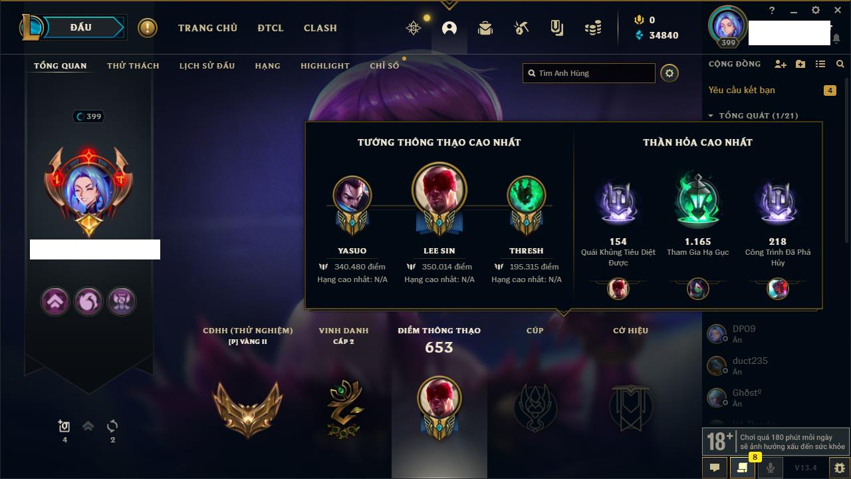This screenshot has height=479, width=851.
Task: Open champion search settings gear dropdown
Action: tap(669, 73)
